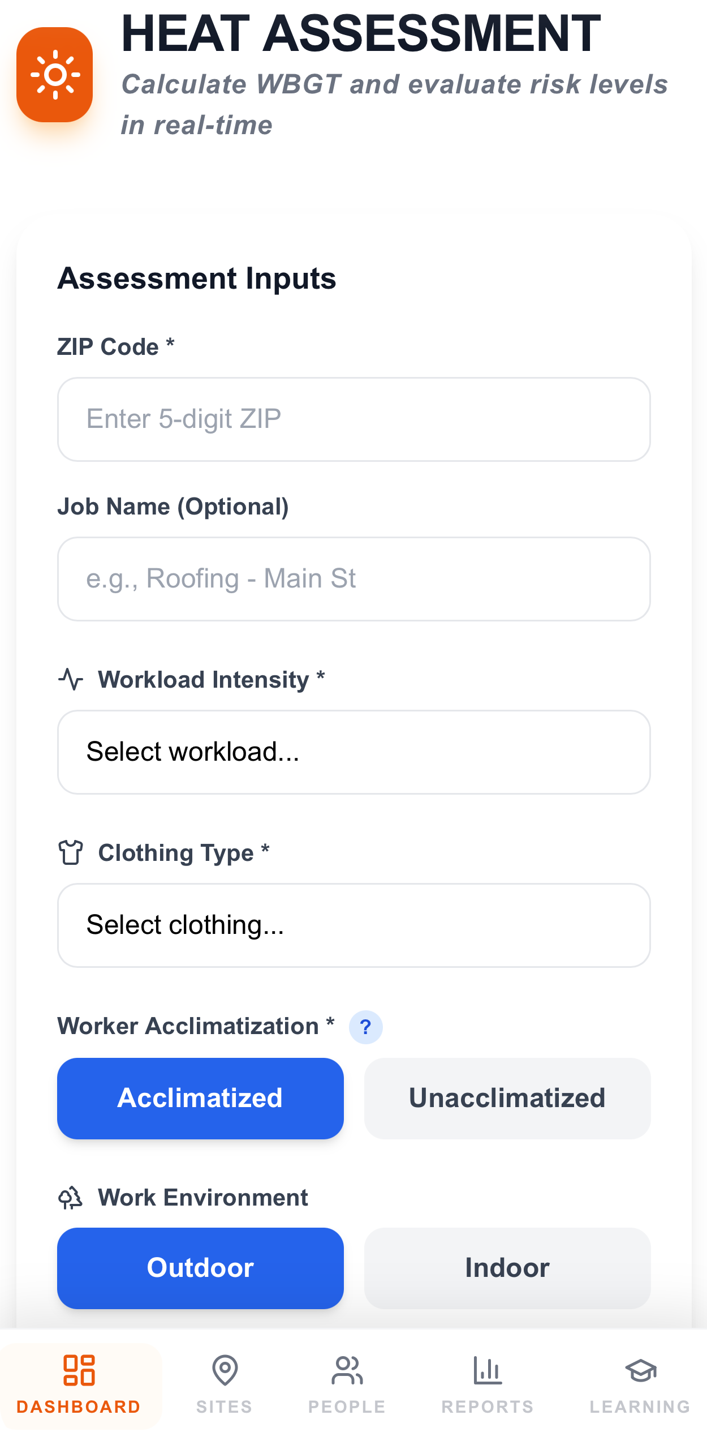Viewport: 707px width, 1445px height.
Task: Click the Clothing Type shirt icon
Action: (71, 852)
